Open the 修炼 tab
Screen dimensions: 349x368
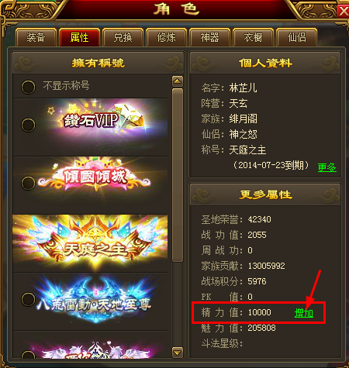pos(166,37)
